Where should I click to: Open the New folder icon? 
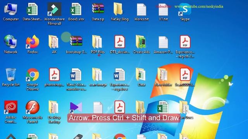162,75
